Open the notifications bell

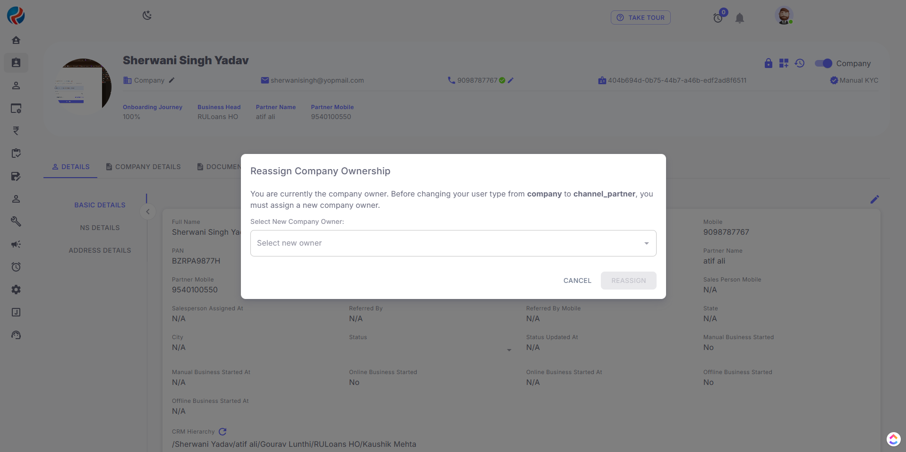coord(739,18)
